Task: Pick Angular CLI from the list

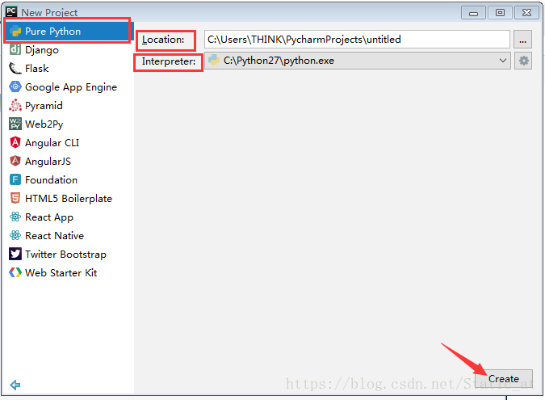Action: pos(68,142)
